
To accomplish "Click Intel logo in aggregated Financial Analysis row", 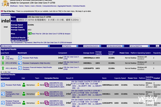I will 60,68.
